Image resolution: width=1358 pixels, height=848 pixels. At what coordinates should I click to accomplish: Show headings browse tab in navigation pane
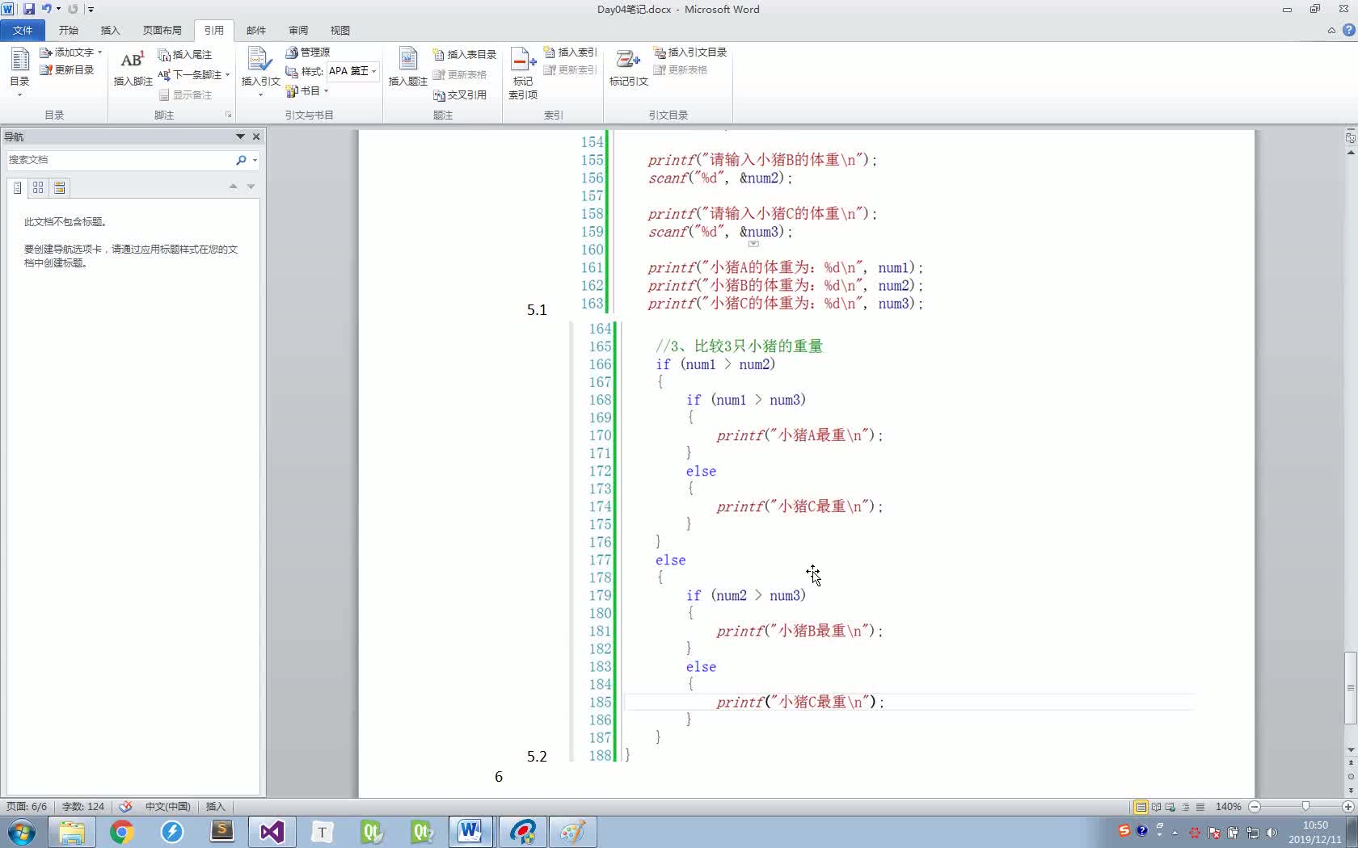pyautogui.click(x=17, y=187)
